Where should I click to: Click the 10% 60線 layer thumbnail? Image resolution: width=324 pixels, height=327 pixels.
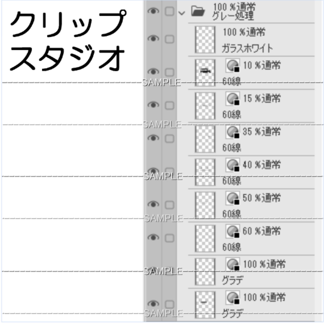[x=205, y=72]
